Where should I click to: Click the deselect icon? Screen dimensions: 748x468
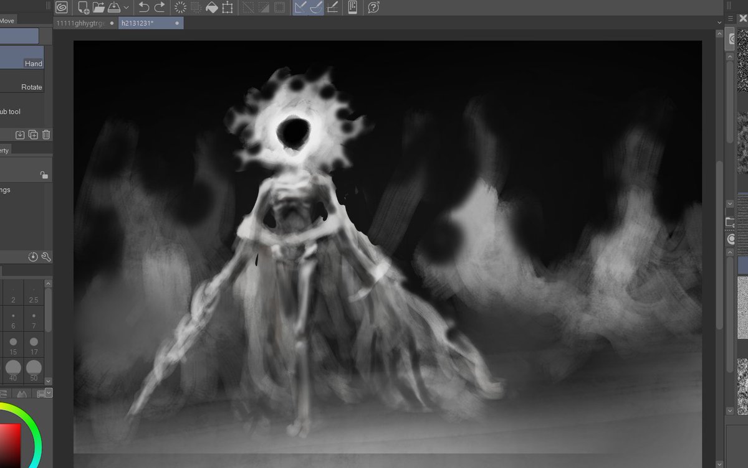point(248,7)
